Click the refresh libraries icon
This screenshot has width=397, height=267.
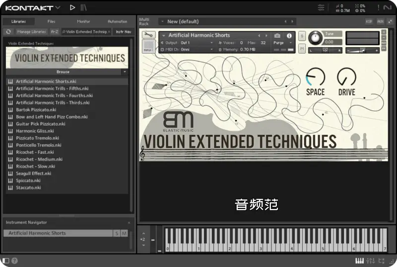tap(8, 32)
